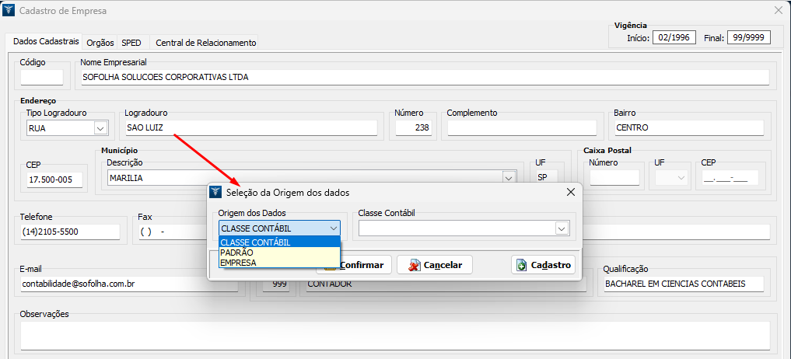The image size is (791, 359).
Task: Select EMPRESA in the open dropdown list
Action: click(238, 263)
